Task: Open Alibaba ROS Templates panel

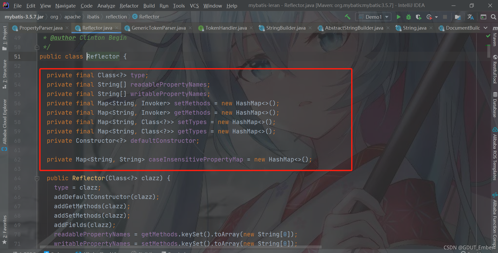Action: click(495, 154)
